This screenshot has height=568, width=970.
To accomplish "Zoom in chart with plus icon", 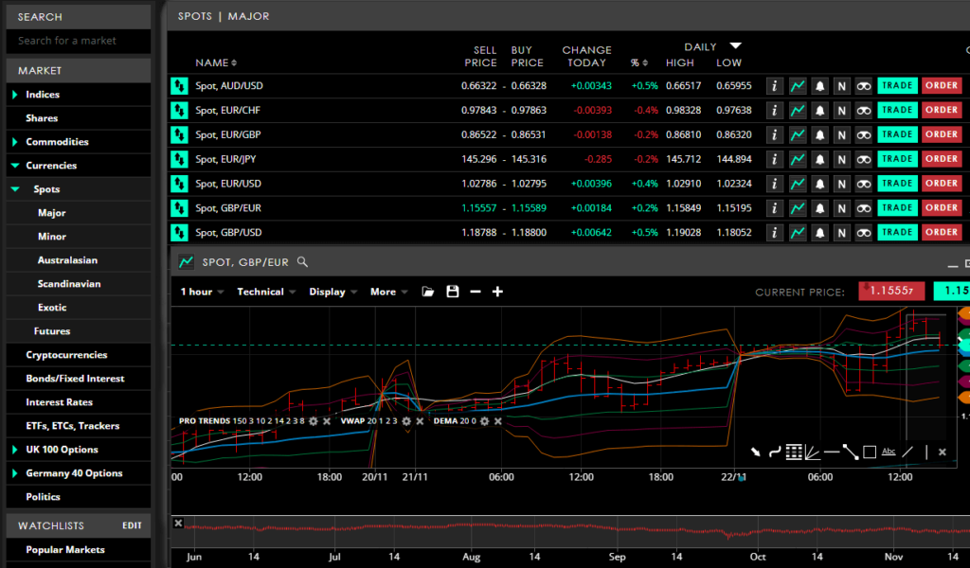I will click(497, 292).
